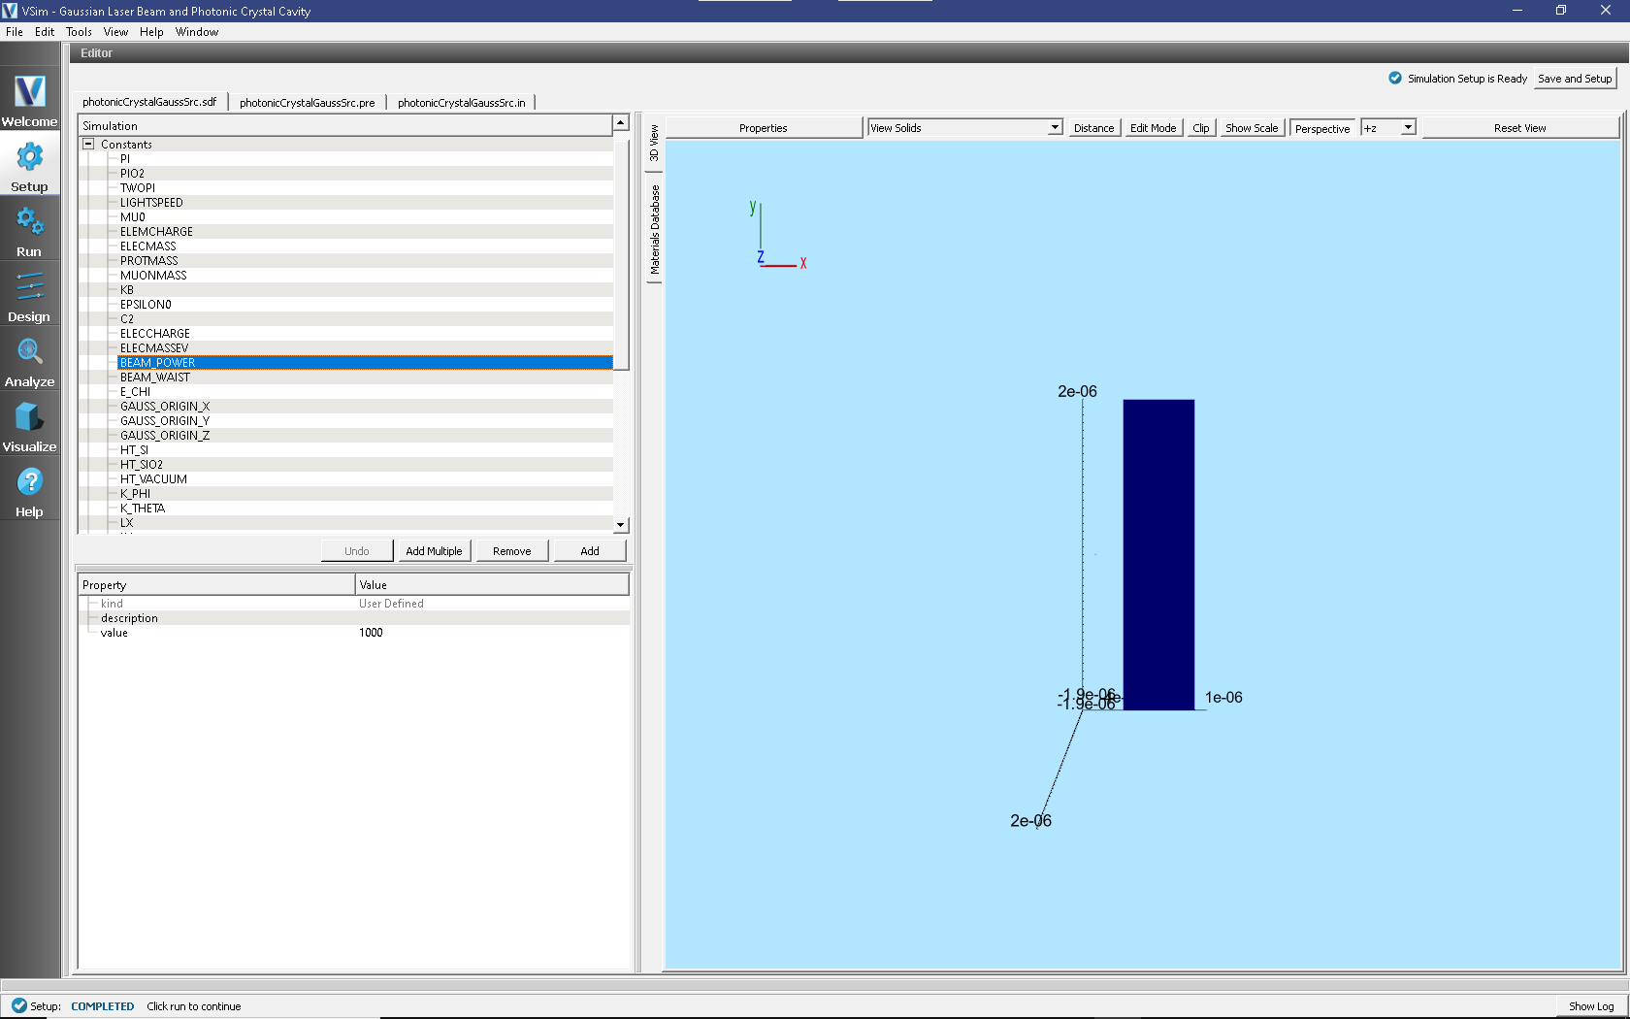The height and width of the screenshot is (1019, 1630).
Task: Click the Distance button
Action: pos(1093,128)
